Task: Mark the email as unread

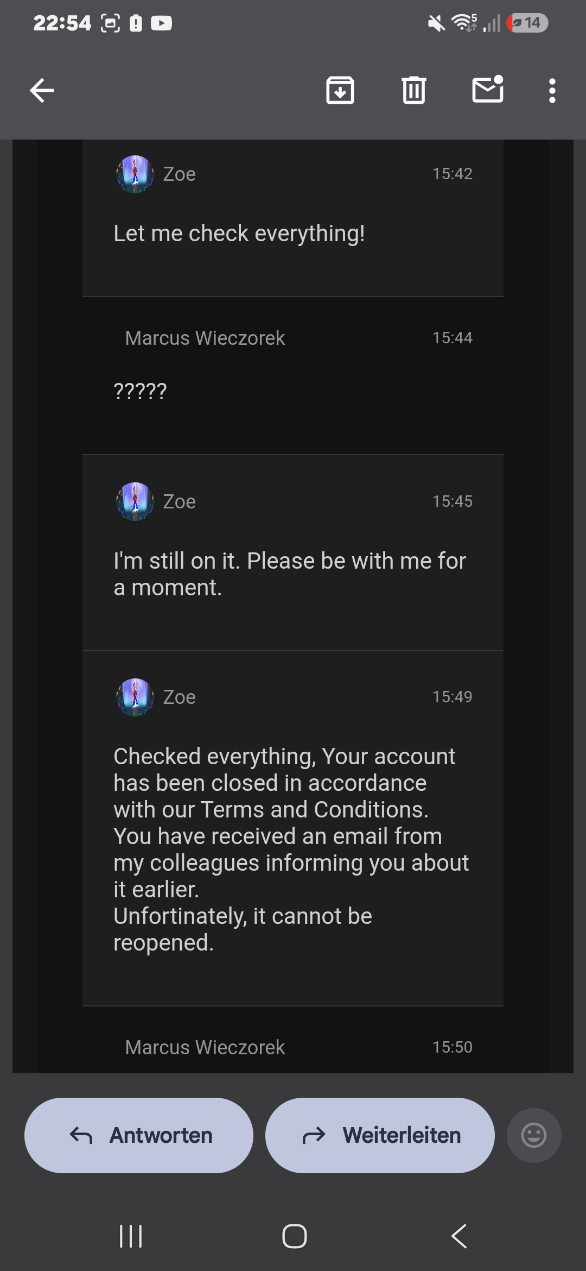Action: pos(488,89)
